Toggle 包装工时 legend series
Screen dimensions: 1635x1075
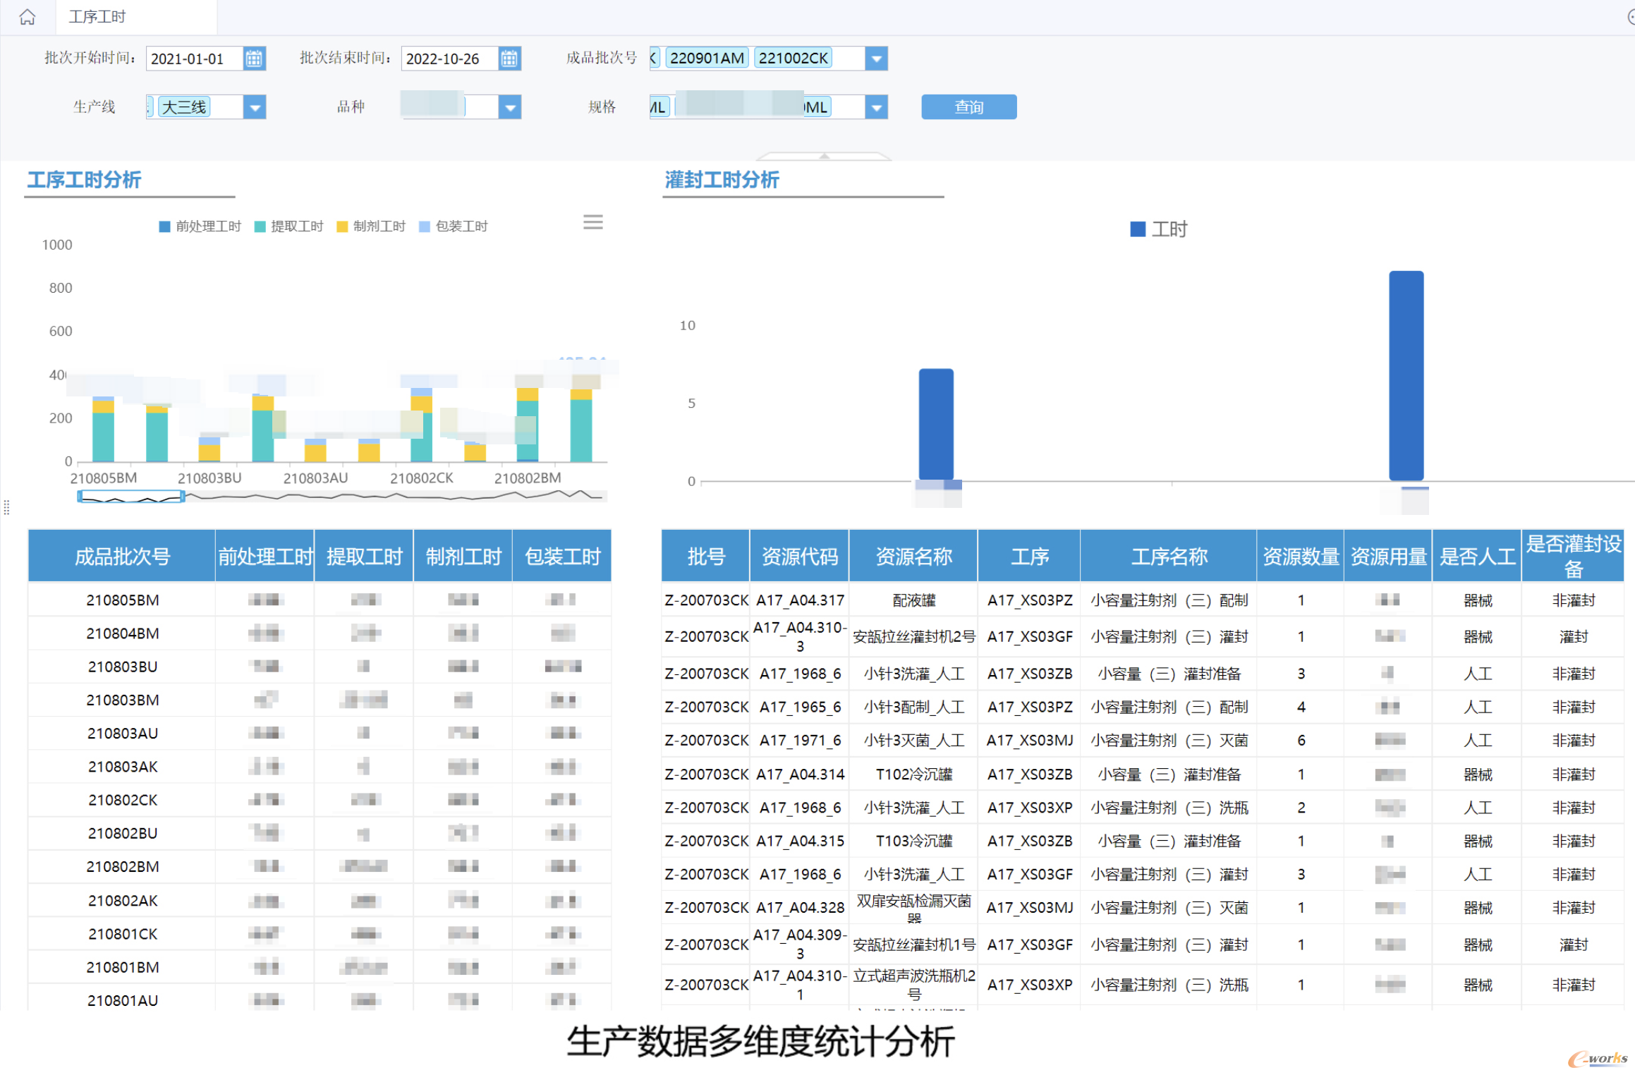[454, 226]
